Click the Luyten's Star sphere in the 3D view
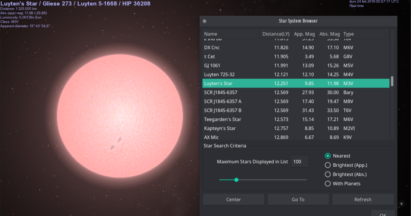The height and width of the screenshot is (216, 411). tap(120, 116)
